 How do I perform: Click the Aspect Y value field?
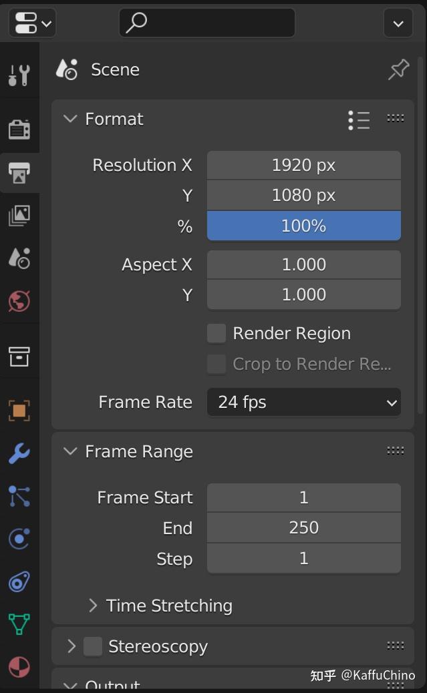coord(304,295)
